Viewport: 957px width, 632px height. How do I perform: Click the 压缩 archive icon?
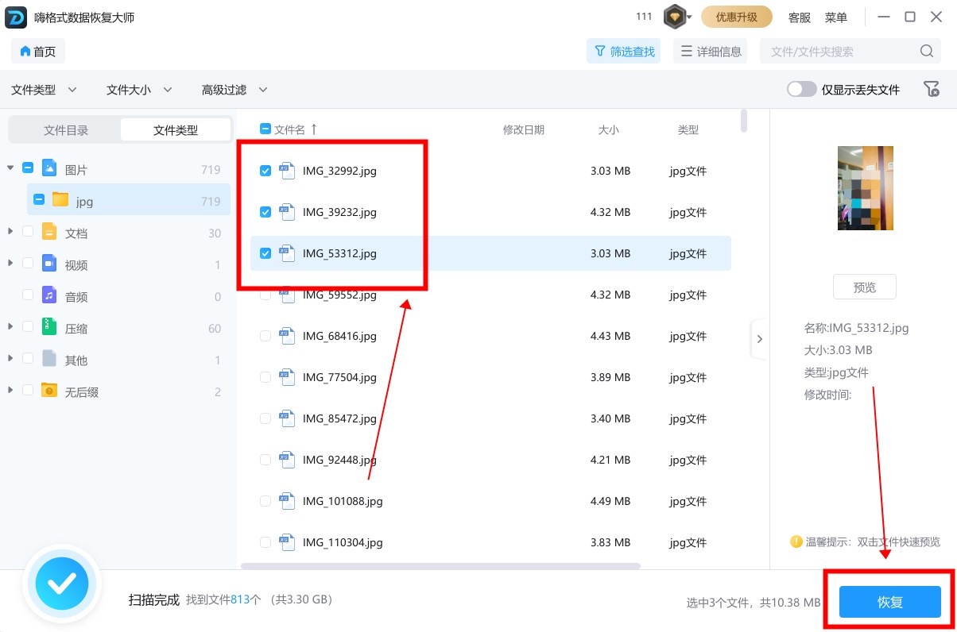pyautogui.click(x=49, y=326)
